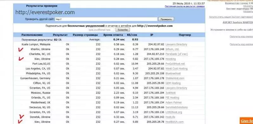Click IP address 207.176.169.184
253x124 pixels.
tap(154, 92)
